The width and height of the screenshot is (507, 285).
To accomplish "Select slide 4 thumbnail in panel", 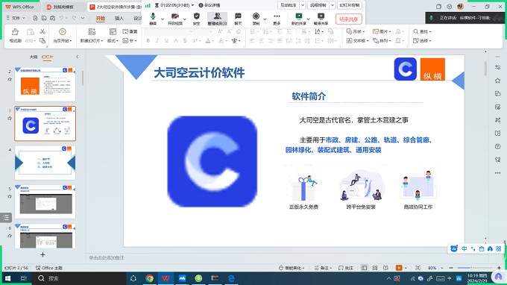I will pyautogui.click(x=45, y=163).
